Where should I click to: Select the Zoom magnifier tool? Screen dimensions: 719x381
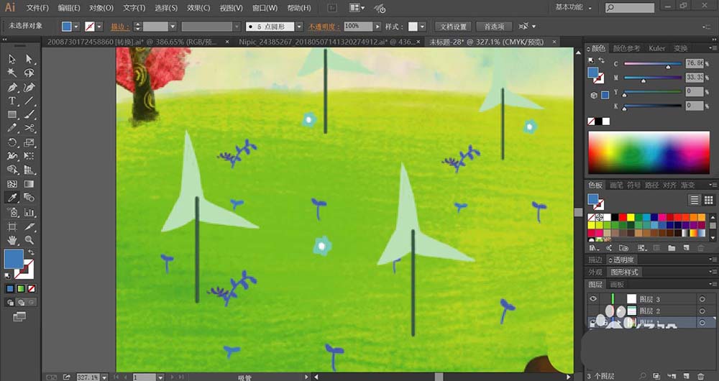(x=29, y=240)
